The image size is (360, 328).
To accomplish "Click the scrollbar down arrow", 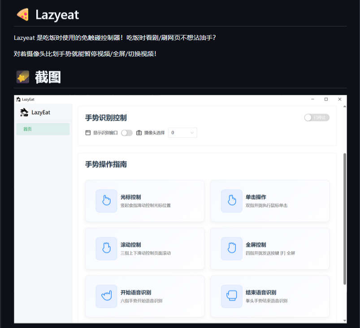I will tap(345, 320).
